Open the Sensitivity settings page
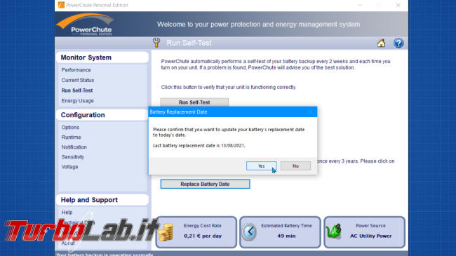 pyautogui.click(x=73, y=157)
